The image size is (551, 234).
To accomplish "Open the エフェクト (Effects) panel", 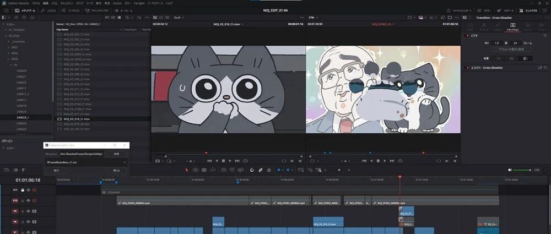I will tap(48, 10).
